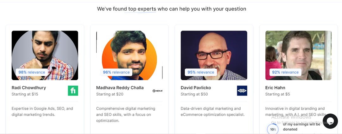The width and height of the screenshot is (342, 134).
Task: Open the chat bubble widget
Action: pos(330,121)
